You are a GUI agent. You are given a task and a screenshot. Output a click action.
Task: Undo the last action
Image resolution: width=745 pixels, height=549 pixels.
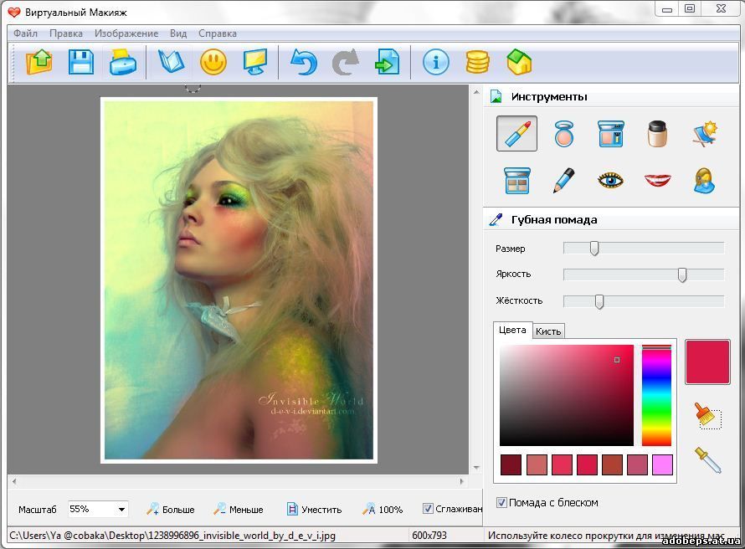[304, 62]
